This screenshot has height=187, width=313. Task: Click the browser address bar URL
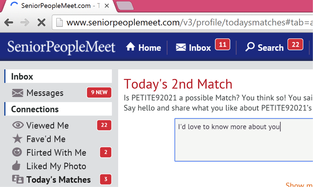(189, 23)
